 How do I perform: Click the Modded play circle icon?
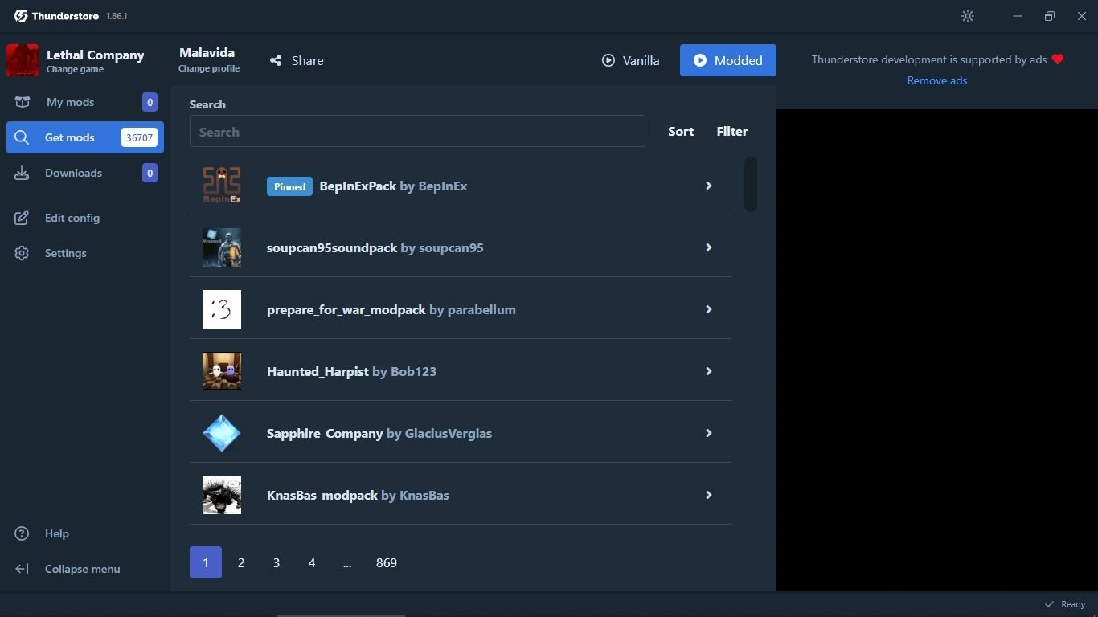pyautogui.click(x=700, y=60)
